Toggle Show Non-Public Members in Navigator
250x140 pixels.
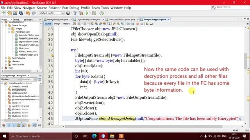click(x=19, y=125)
